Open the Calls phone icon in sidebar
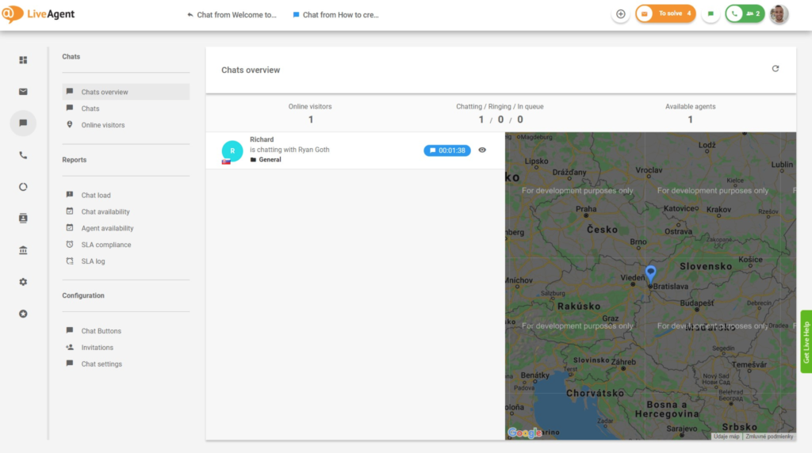The image size is (812, 453). coord(23,155)
